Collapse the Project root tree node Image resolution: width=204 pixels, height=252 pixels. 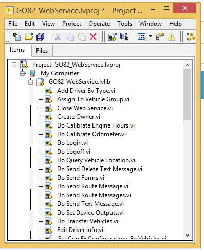(x=14, y=65)
